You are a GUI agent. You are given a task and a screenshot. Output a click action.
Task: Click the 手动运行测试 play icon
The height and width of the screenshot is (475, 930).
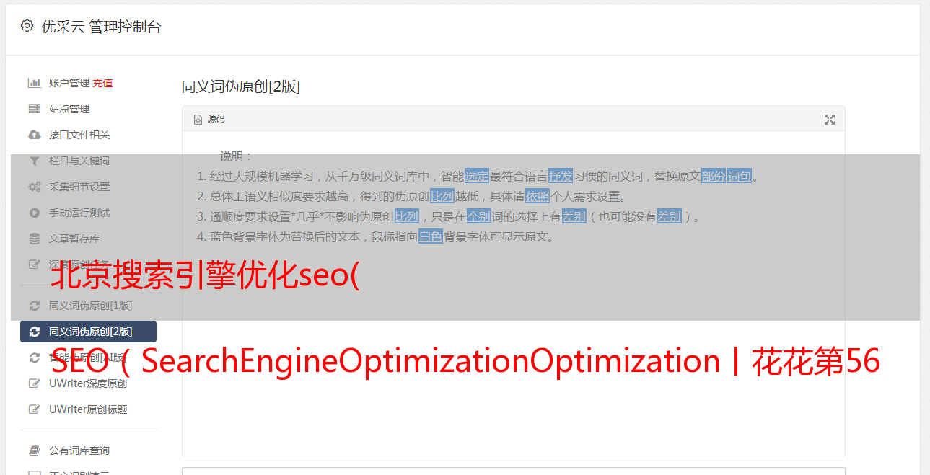pyautogui.click(x=34, y=213)
